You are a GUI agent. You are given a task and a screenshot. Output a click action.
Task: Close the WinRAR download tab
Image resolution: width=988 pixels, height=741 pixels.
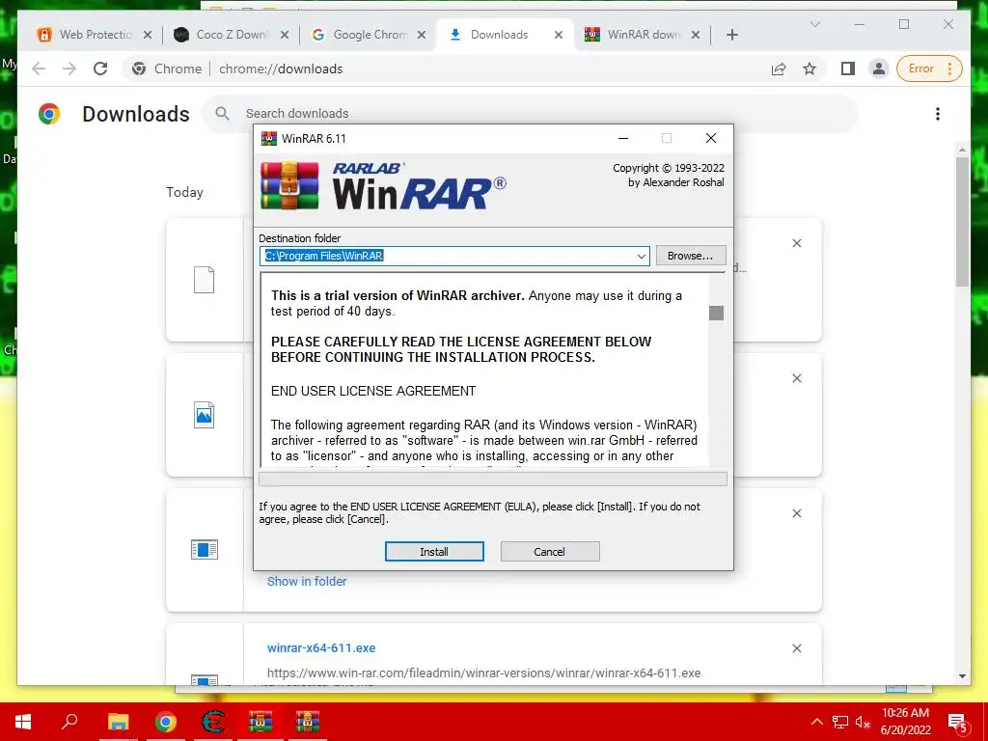[696, 35]
